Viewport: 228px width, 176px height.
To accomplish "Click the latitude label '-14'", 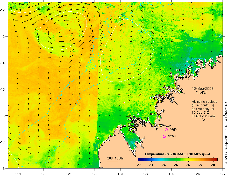I will pyautogui.click(x=3, y=63).
